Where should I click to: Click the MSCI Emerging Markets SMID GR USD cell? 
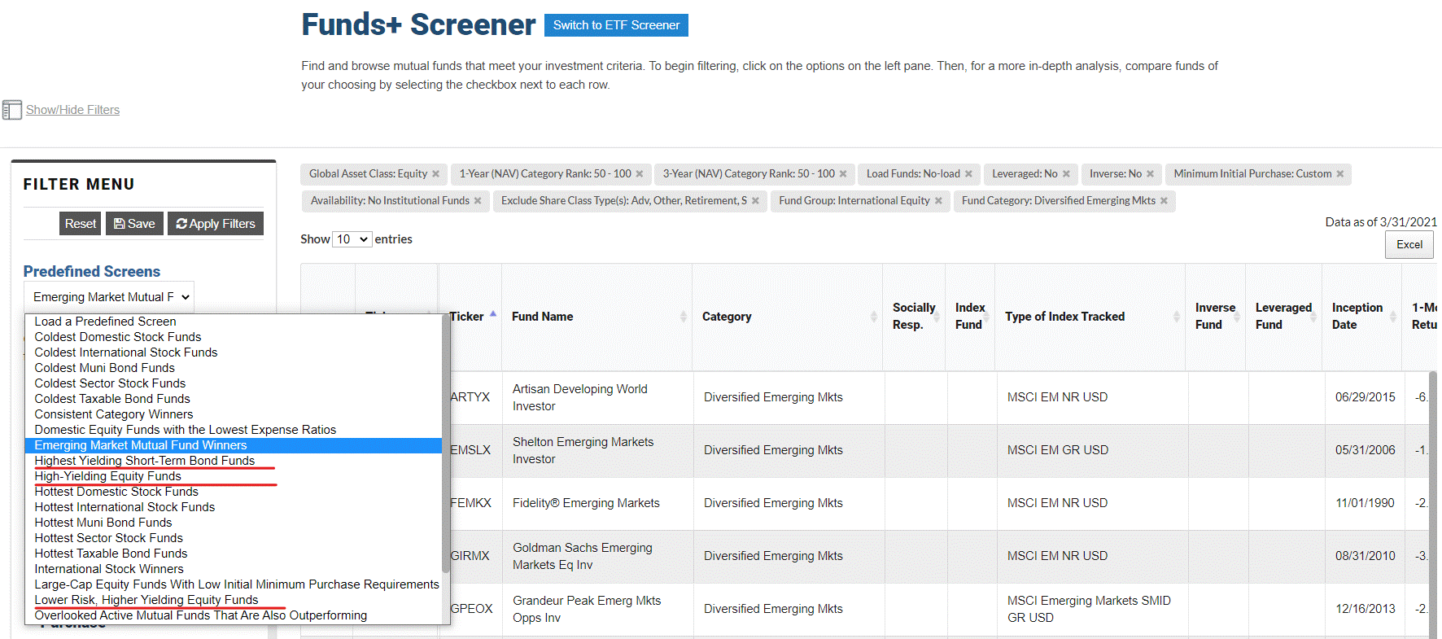coord(1089,610)
